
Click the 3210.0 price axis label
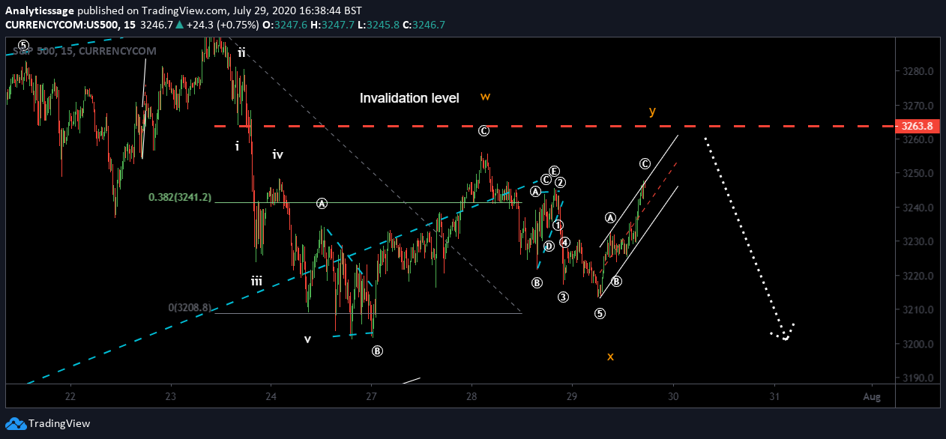[x=919, y=310]
